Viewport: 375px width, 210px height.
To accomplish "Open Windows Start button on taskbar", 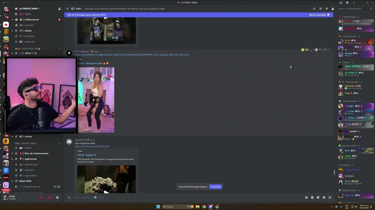I will [x=158, y=206].
